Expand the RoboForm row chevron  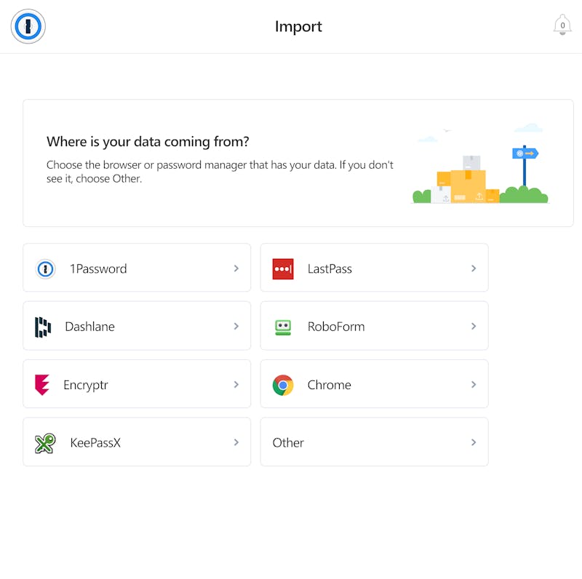coord(474,327)
